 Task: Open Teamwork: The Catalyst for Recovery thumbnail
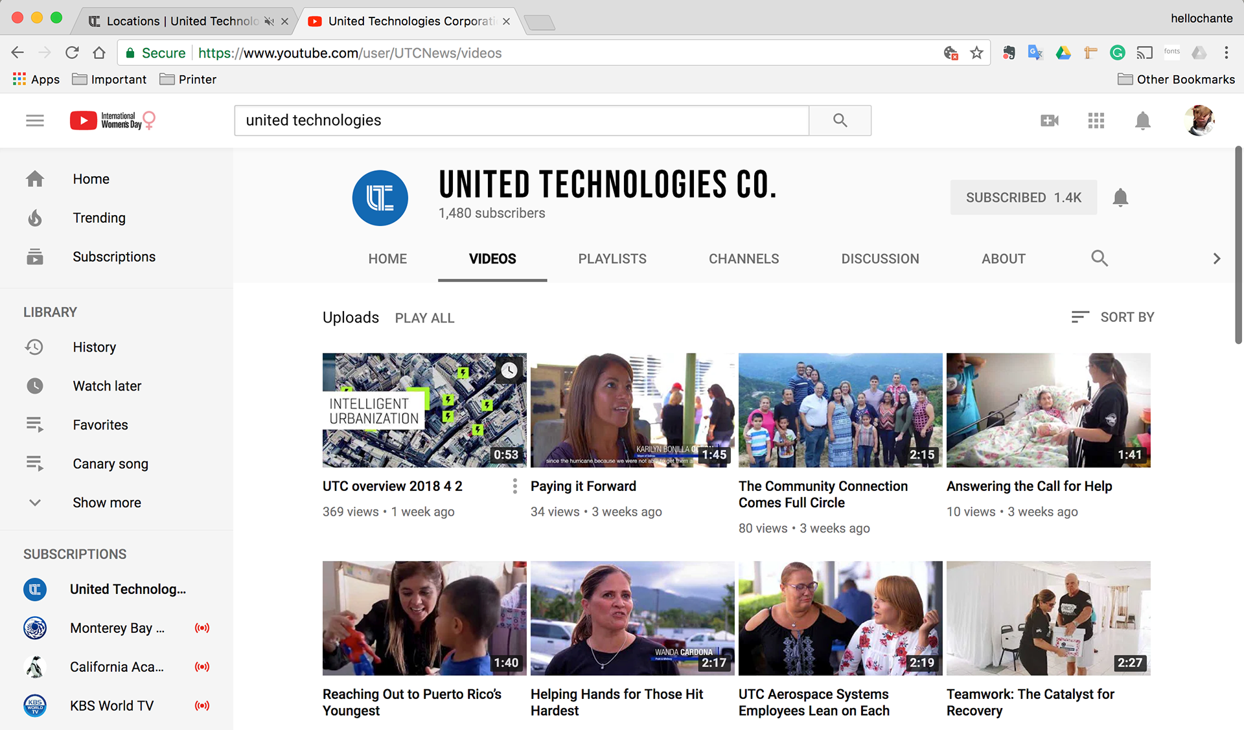(1048, 618)
